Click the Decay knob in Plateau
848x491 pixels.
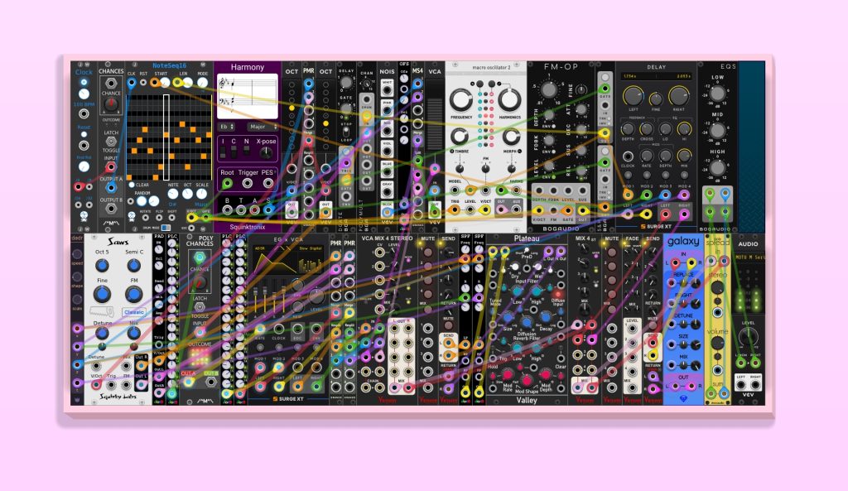[x=546, y=317]
